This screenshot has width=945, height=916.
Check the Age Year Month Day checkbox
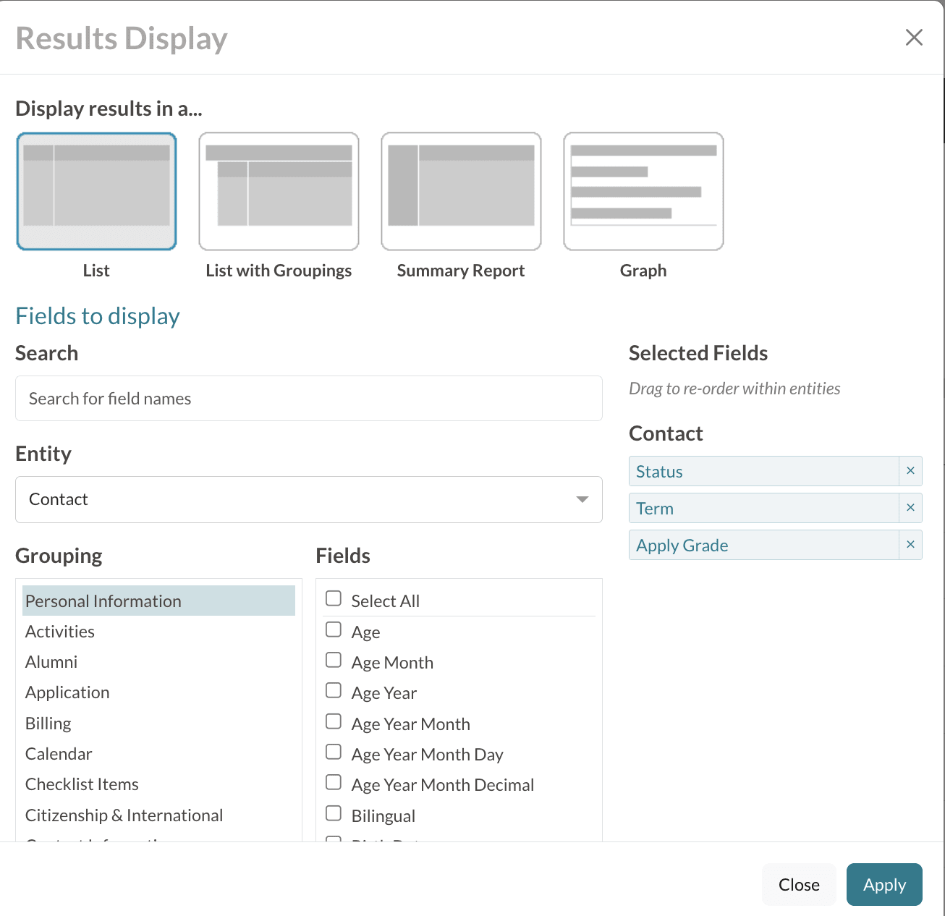(x=334, y=752)
